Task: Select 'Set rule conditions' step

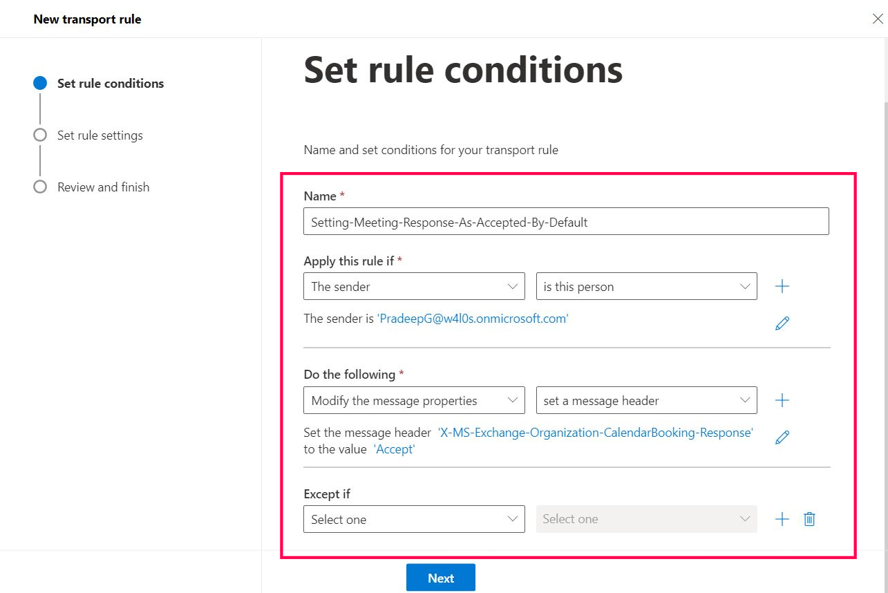Action: [111, 84]
